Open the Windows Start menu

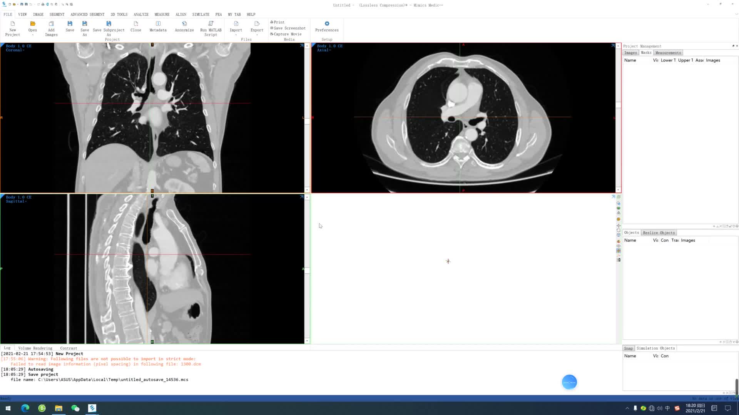pyautogui.click(x=8, y=408)
